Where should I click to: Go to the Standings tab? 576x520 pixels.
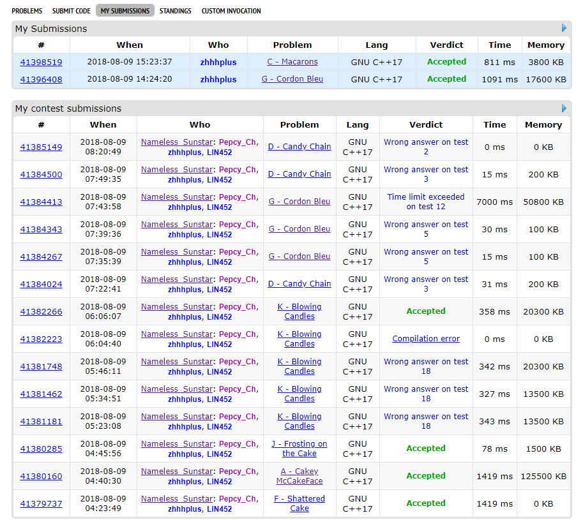176,11
